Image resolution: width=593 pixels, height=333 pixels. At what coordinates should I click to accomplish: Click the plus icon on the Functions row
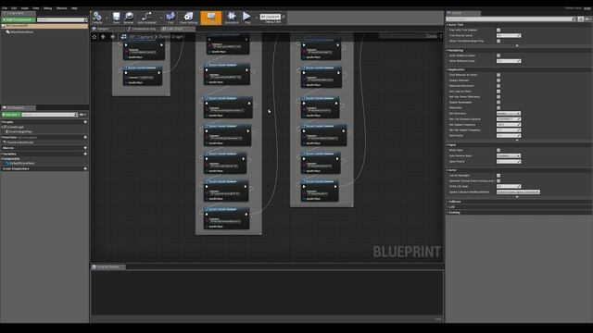[x=85, y=138]
